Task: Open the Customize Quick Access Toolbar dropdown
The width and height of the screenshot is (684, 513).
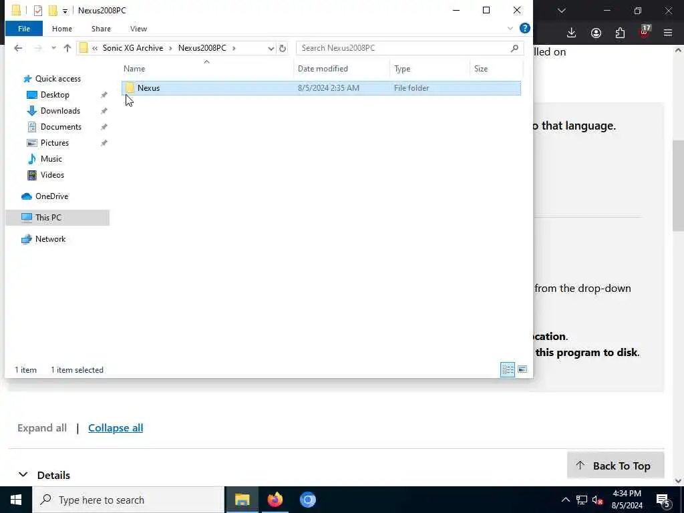Action: click(65, 11)
